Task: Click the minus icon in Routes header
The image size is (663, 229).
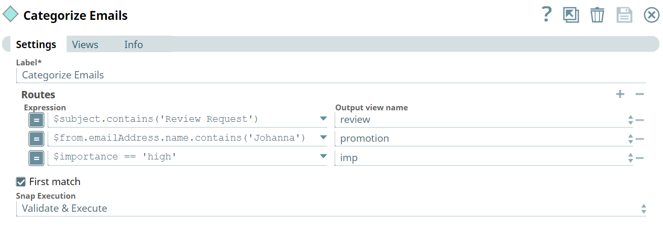Action: 639,94
